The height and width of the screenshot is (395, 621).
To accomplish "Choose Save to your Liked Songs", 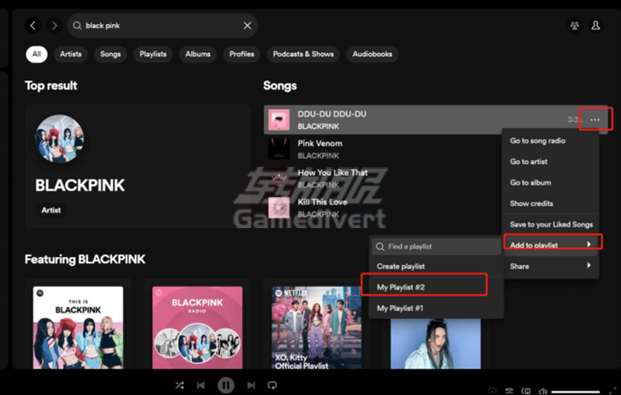I will tap(550, 224).
